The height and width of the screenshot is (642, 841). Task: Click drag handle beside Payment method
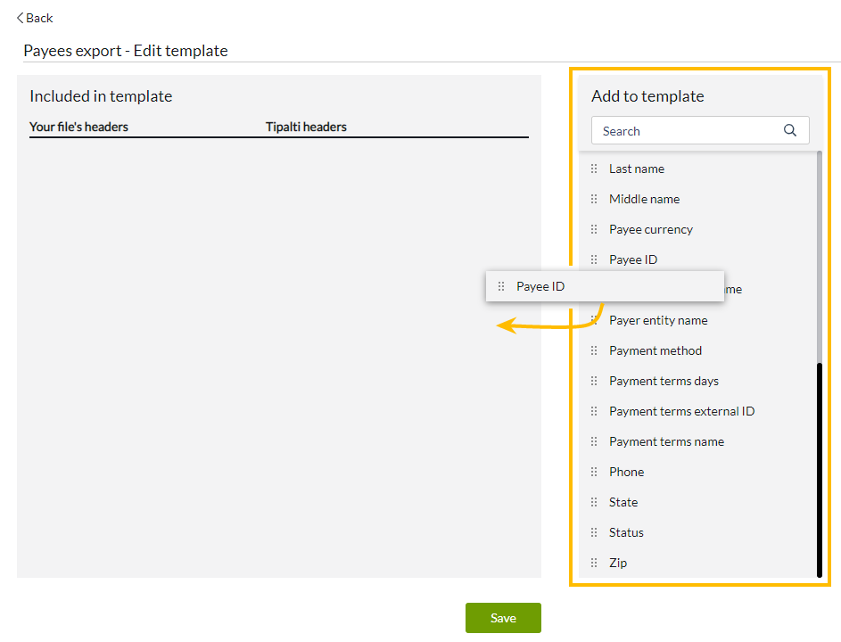[x=594, y=350]
